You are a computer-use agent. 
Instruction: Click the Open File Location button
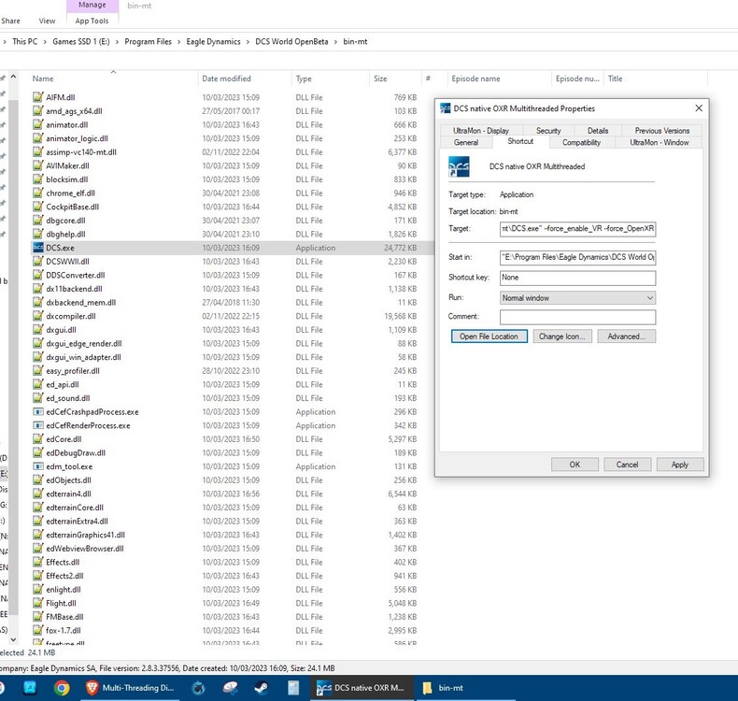(489, 336)
